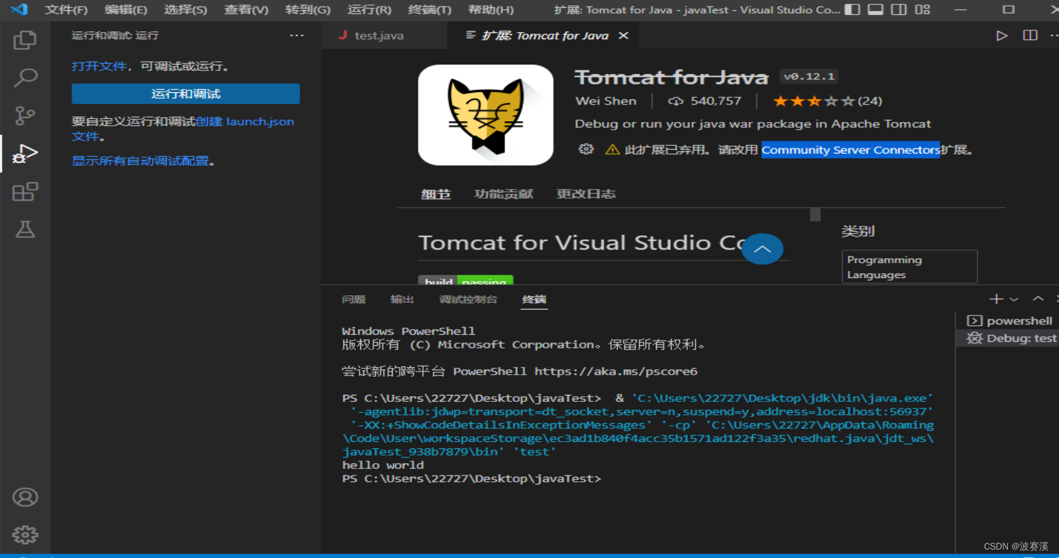This screenshot has height=558, width=1059.
Task: Open the 文件(F) menu
Action: [66, 10]
